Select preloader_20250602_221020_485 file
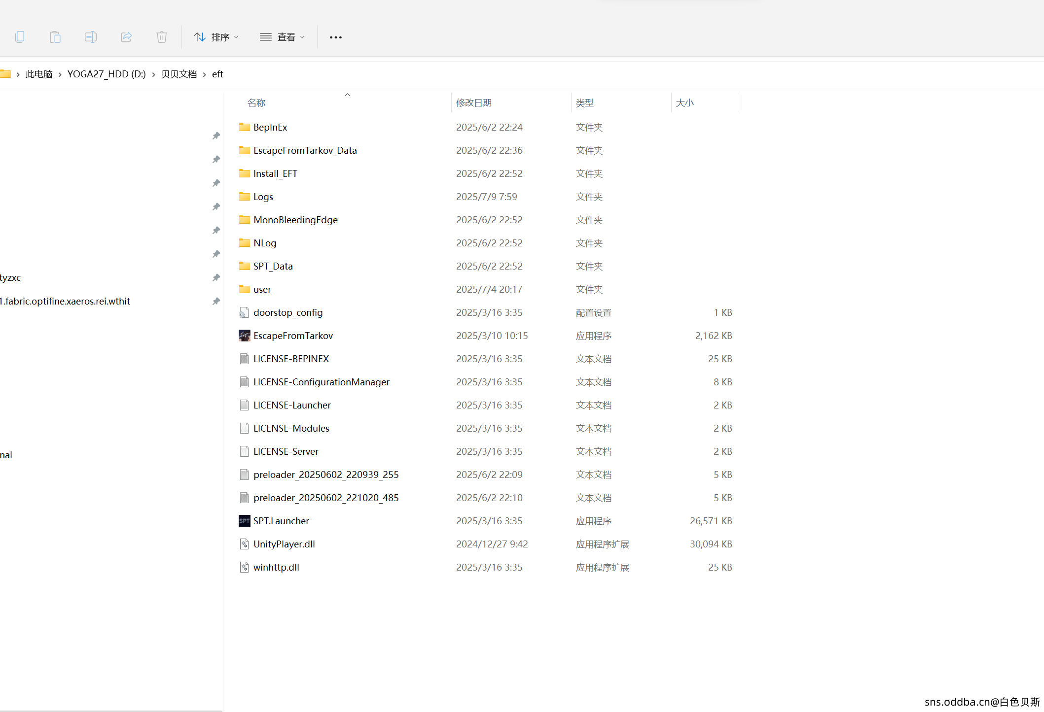Image resolution: width=1044 pixels, height=712 pixels. pos(326,498)
